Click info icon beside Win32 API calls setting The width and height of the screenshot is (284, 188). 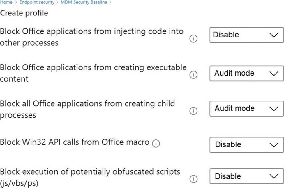coord(156,144)
